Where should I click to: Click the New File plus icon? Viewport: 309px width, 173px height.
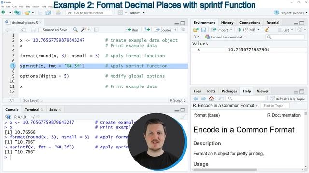[x=3, y=12]
